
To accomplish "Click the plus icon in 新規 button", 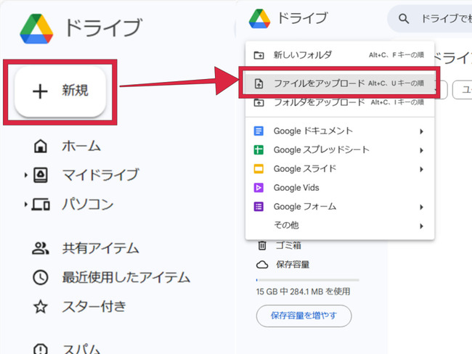I will (40, 91).
